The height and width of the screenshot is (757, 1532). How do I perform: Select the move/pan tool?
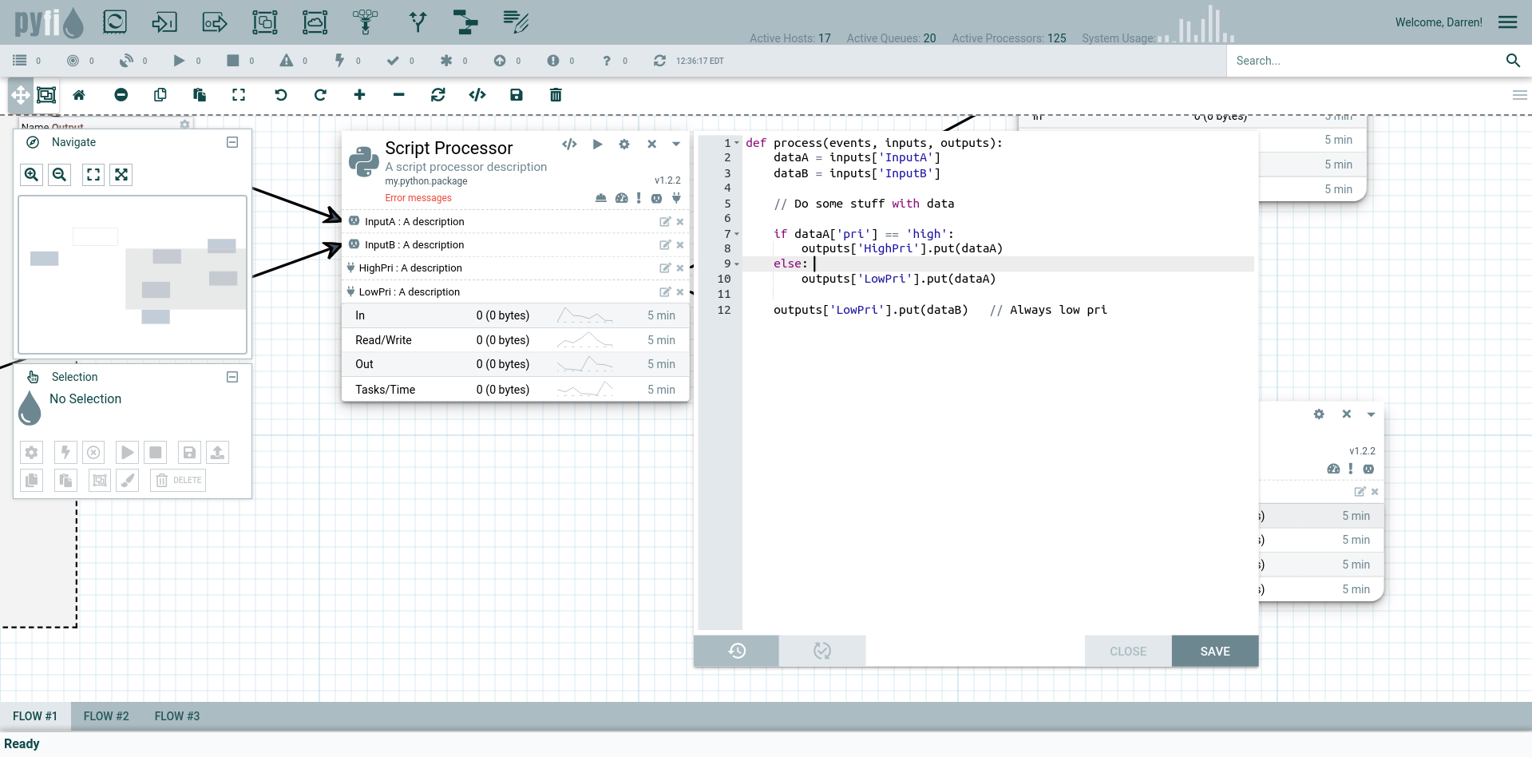coord(20,95)
